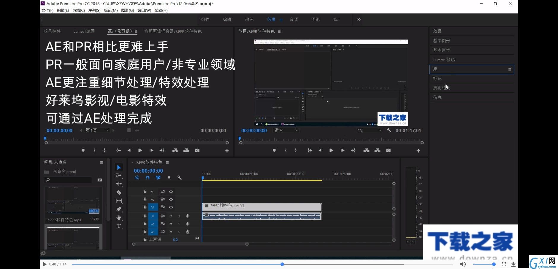The height and width of the screenshot is (269, 558).
Task: Click Insert button in source monitor
Action: point(175,150)
